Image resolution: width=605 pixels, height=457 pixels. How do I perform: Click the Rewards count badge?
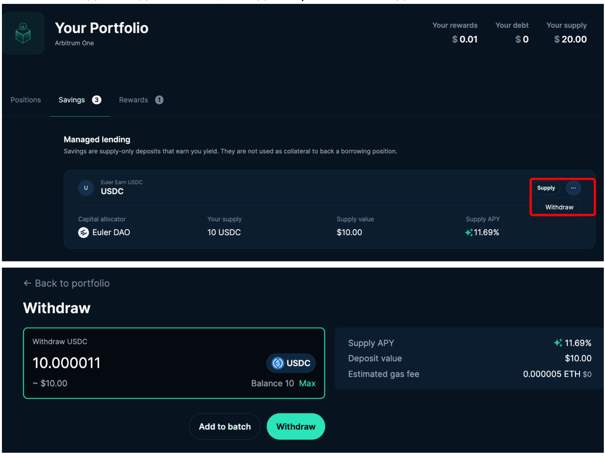tap(159, 100)
